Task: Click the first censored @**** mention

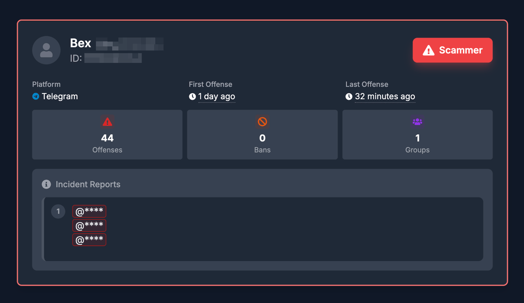Action: point(89,211)
